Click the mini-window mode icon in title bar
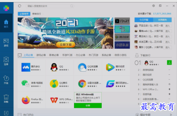This screenshot has width=177, height=116. click(x=160, y=6)
